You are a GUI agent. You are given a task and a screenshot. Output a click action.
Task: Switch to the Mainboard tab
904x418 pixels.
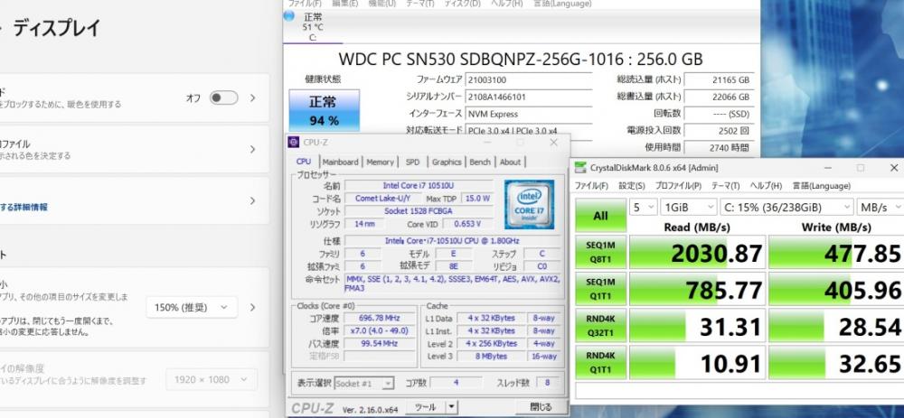click(340, 163)
